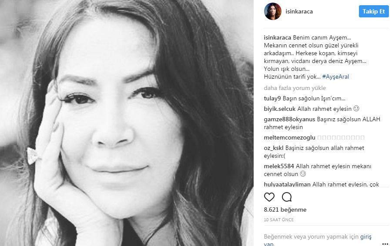
Task: View melek5584's profile
Action: click(x=279, y=166)
